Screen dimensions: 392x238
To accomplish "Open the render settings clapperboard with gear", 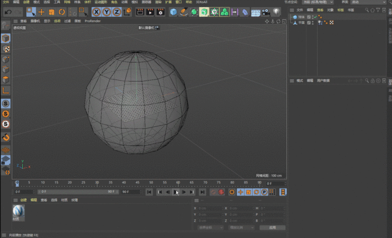I will tap(161, 12).
